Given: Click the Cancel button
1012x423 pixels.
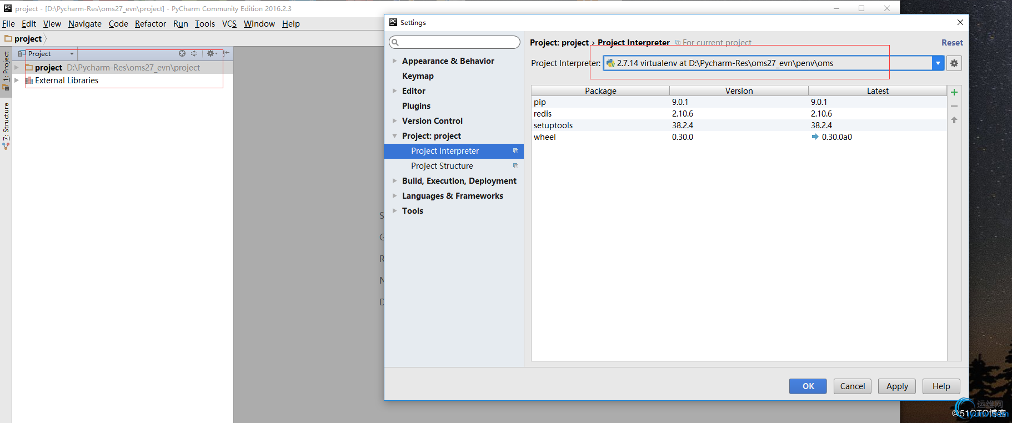Looking at the screenshot, I should point(853,386).
